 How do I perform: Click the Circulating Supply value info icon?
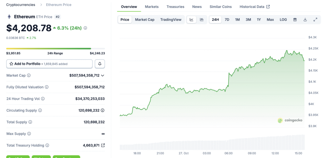point(103,110)
